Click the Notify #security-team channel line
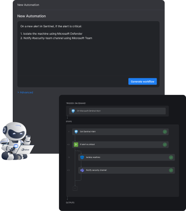Viewport: 186px width, 211px height. point(56,38)
